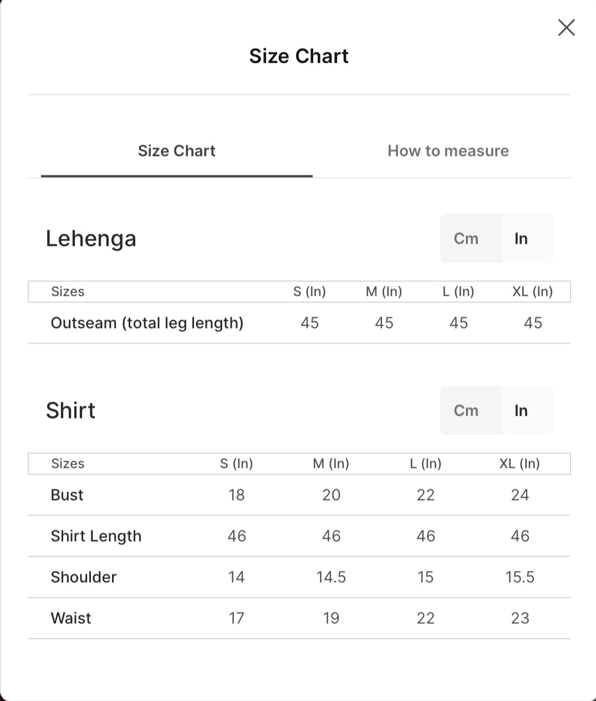Image resolution: width=596 pixels, height=701 pixels.
Task: Close the Size Chart dialog
Action: click(x=566, y=27)
